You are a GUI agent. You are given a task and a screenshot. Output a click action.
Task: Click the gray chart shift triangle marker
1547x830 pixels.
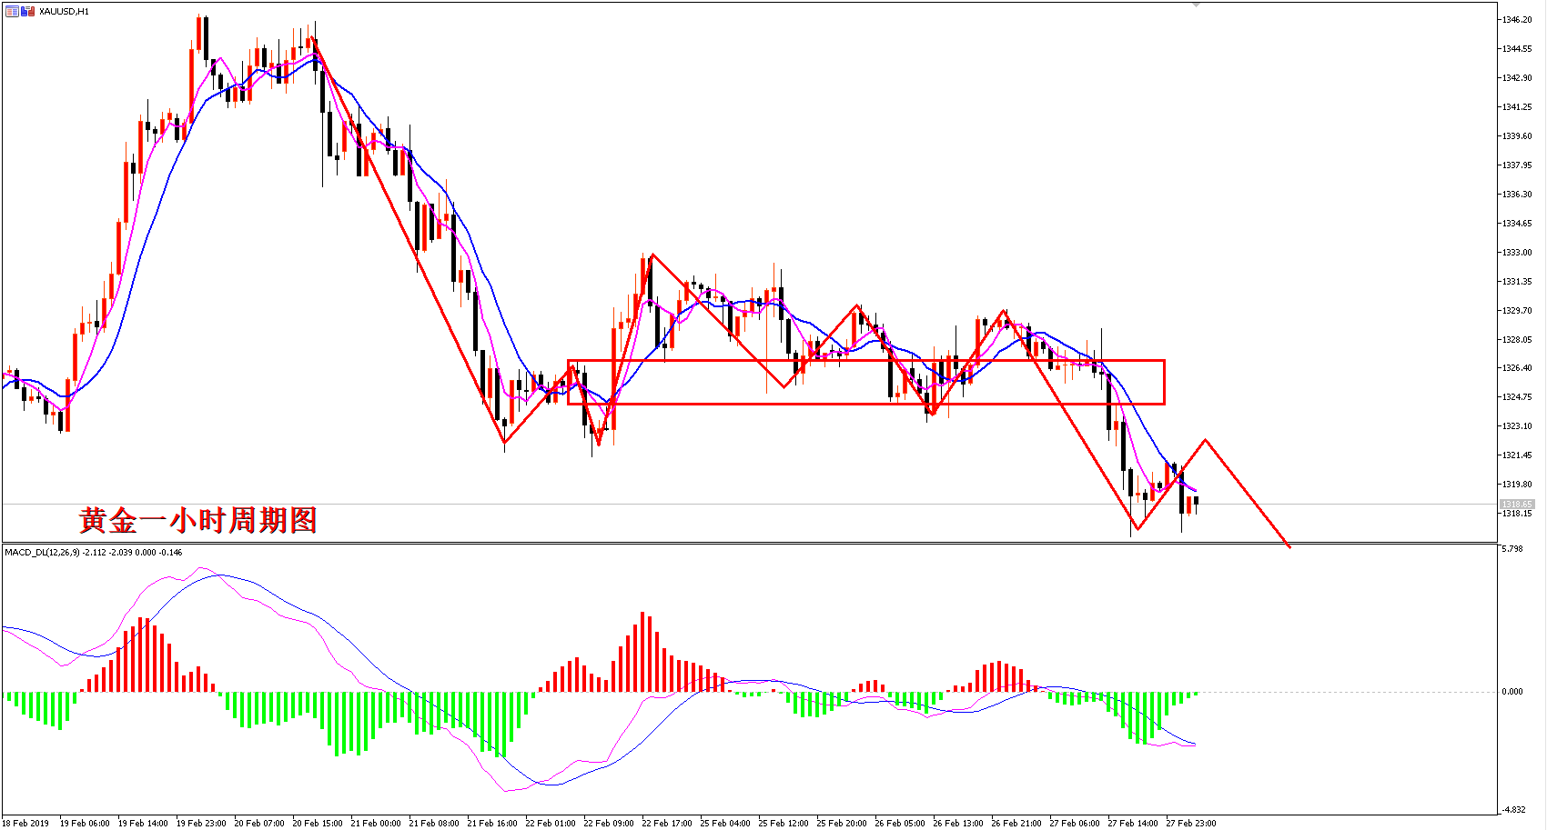point(1196,5)
